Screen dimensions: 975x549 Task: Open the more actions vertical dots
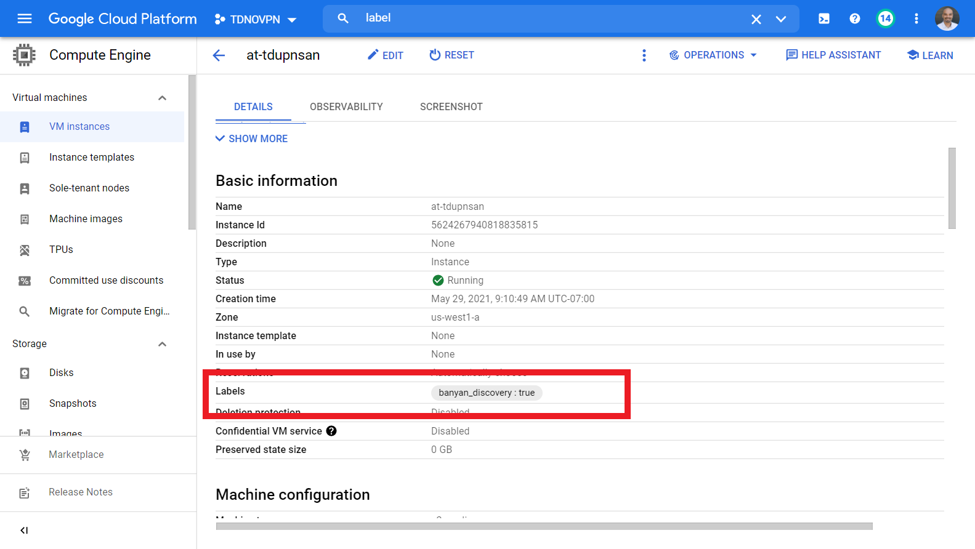(x=644, y=55)
